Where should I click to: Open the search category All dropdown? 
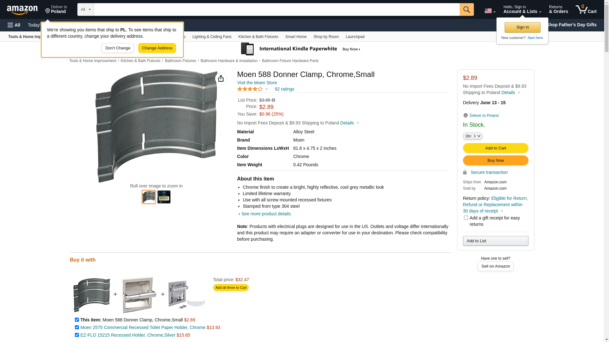(x=86, y=9)
